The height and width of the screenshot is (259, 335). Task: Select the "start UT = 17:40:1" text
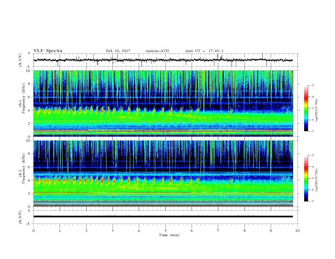tap(204, 51)
